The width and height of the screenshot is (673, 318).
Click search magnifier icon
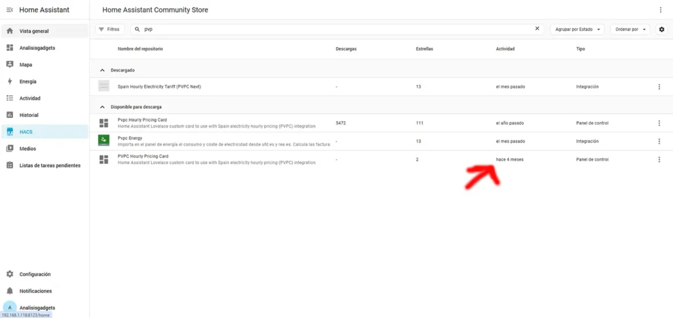click(x=137, y=30)
